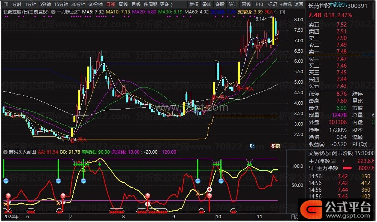Click the 多股 multi-stock button
The image size is (377, 222).
click(220, 4)
